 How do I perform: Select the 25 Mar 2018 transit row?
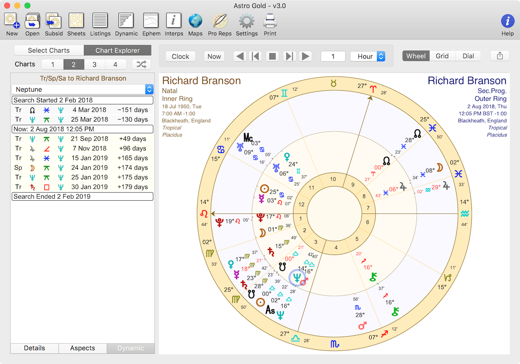point(82,120)
